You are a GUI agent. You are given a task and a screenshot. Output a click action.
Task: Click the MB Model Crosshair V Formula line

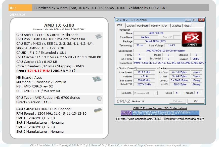(41, 82)
